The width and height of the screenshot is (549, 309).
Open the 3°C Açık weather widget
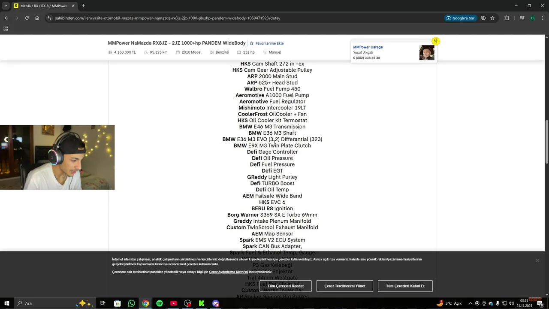pyautogui.click(x=449, y=303)
